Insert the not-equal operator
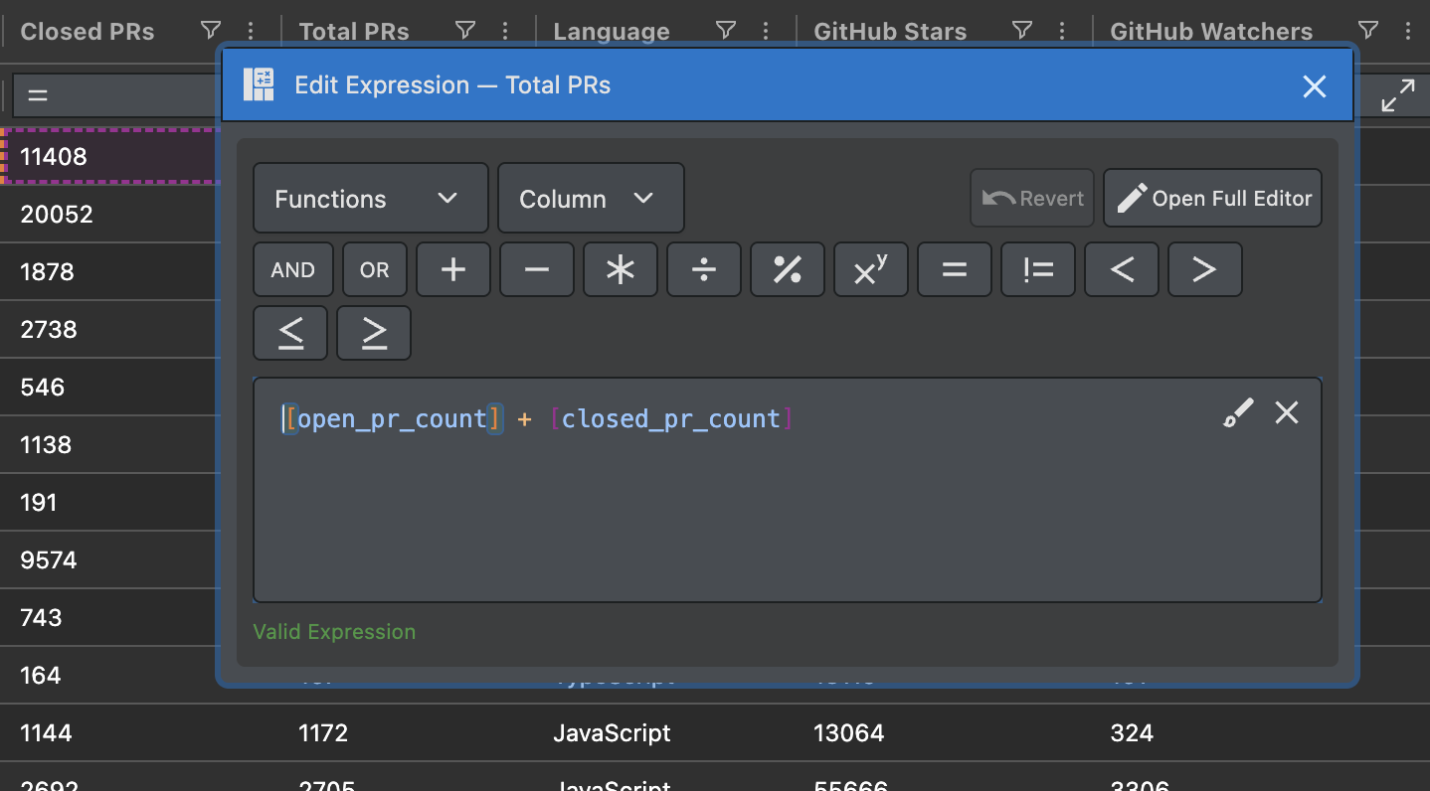The height and width of the screenshot is (791, 1430). click(x=1038, y=269)
